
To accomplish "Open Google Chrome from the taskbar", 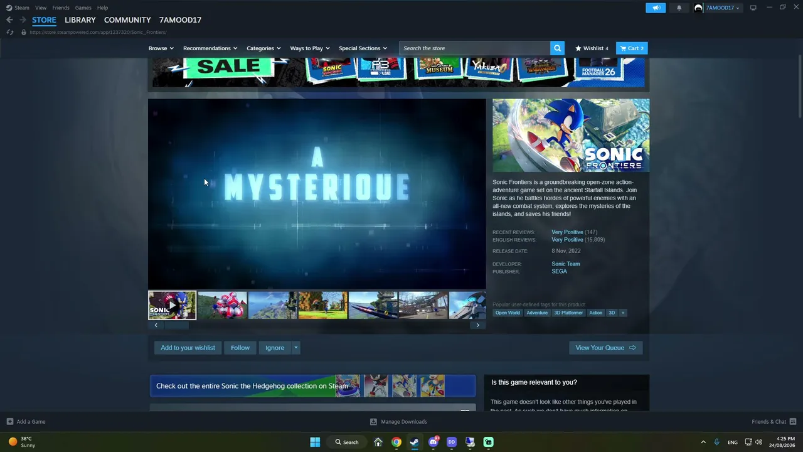I will 396,442.
